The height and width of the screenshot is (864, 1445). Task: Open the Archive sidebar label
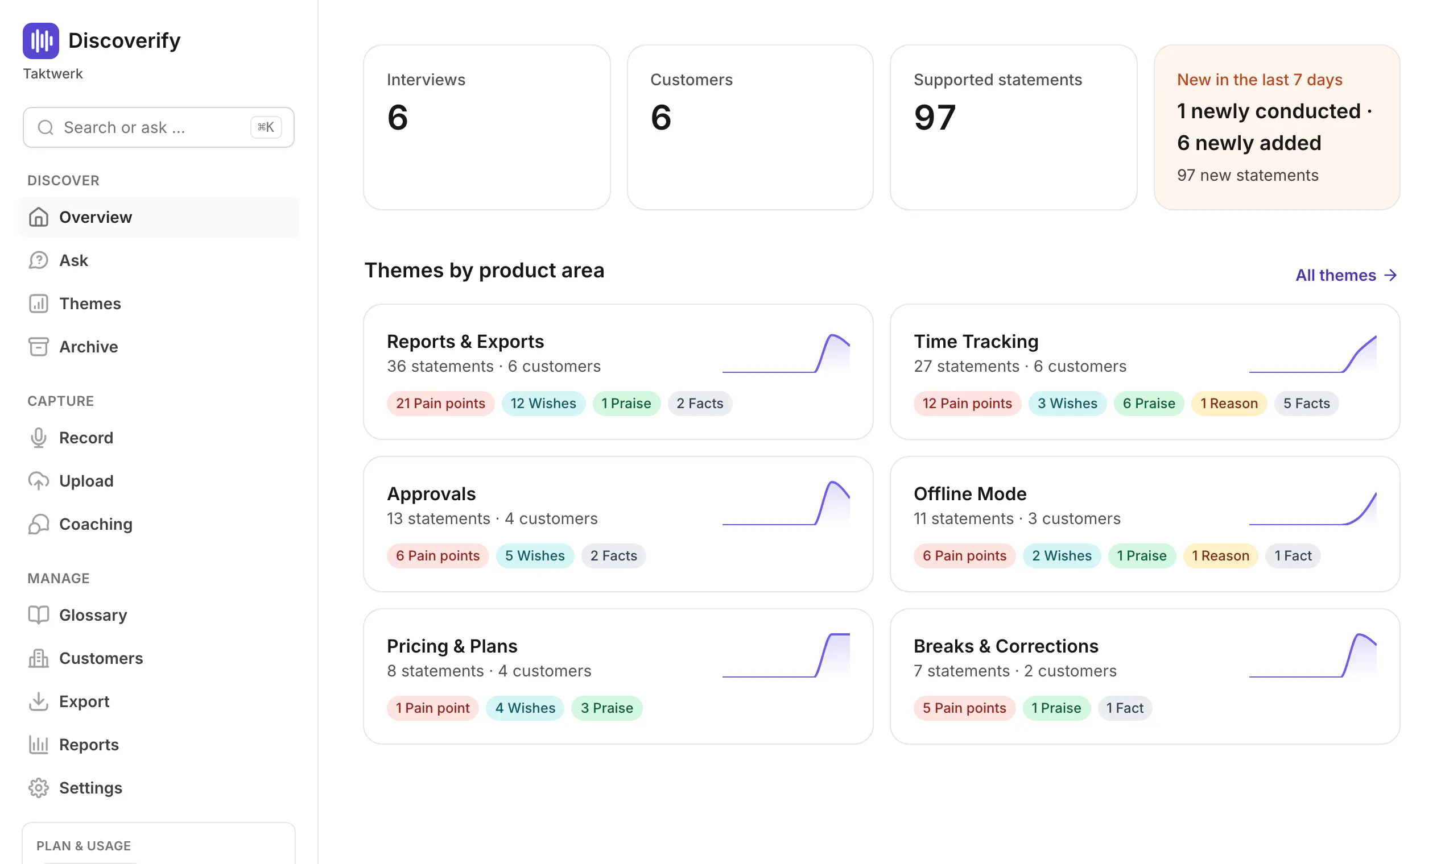[89, 346]
